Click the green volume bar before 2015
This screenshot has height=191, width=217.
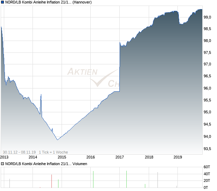pos(58,184)
